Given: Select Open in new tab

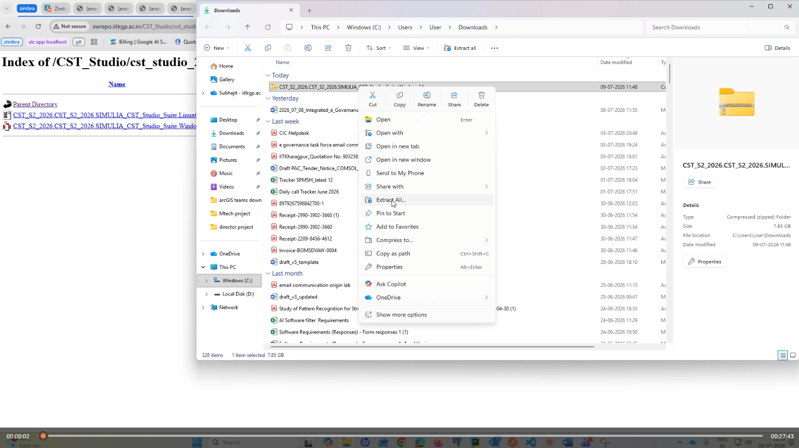Looking at the screenshot, I should click(427, 146).
